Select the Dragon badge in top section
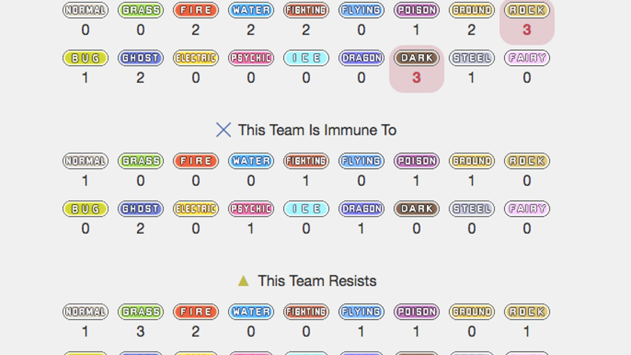The width and height of the screenshot is (631, 355). click(x=361, y=58)
